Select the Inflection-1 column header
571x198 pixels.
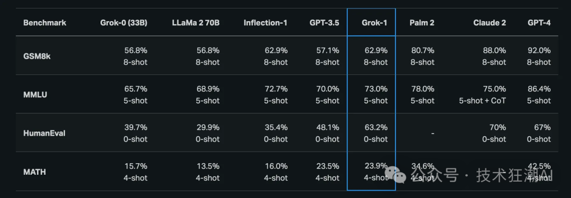[x=265, y=23]
